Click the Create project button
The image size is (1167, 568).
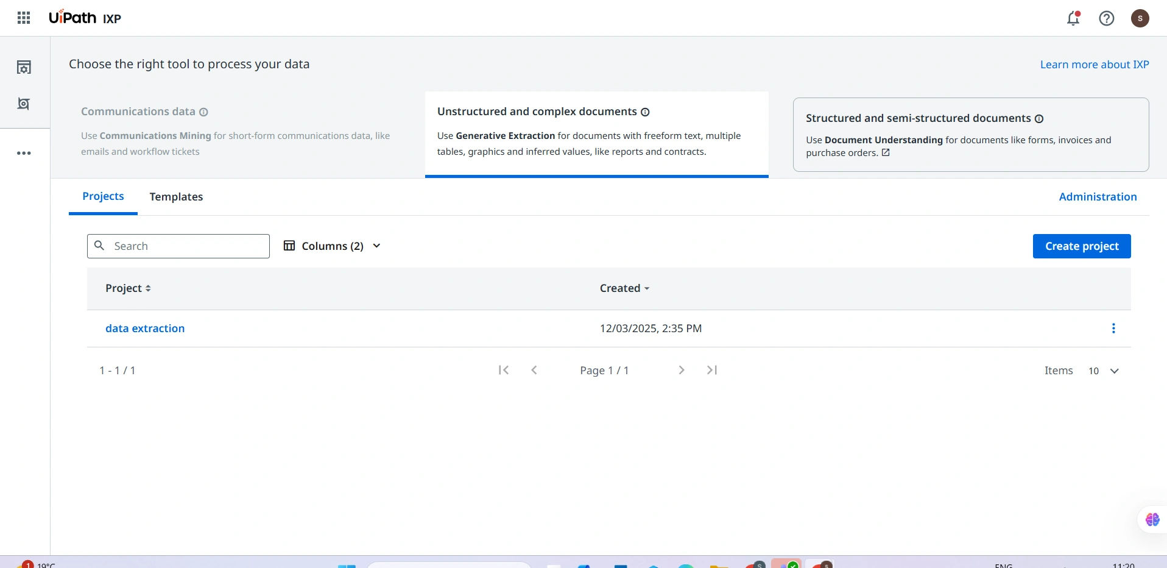1082,246
